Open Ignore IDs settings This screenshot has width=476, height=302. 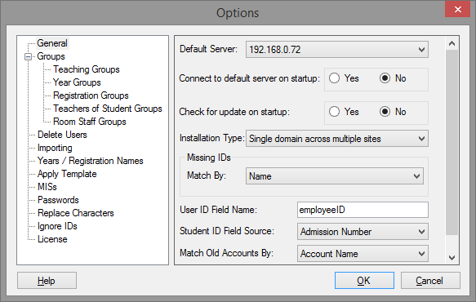(x=57, y=226)
